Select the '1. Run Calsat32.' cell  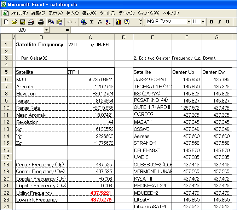coord(41,58)
